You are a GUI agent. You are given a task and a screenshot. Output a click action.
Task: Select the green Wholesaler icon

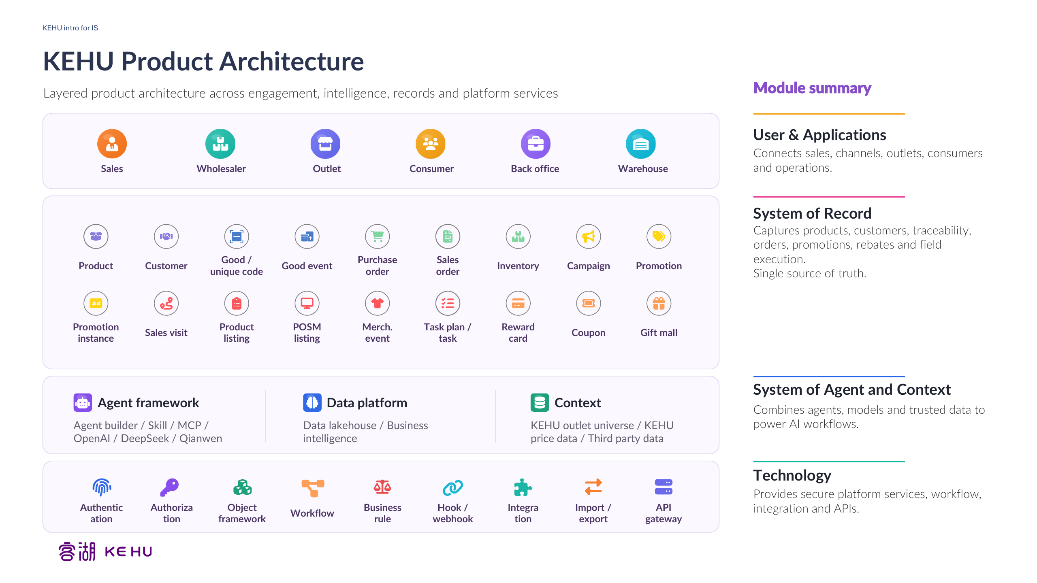point(220,144)
